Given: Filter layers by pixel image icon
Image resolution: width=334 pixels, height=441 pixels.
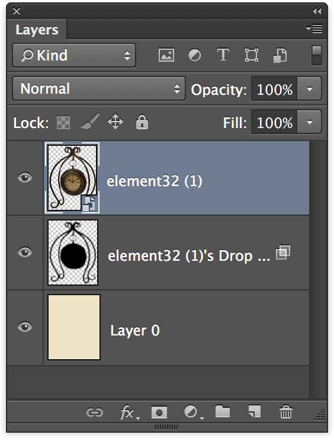Looking at the screenshot, I should coord(166,55).
